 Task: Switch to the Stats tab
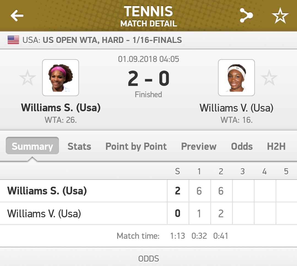[79, 146]
